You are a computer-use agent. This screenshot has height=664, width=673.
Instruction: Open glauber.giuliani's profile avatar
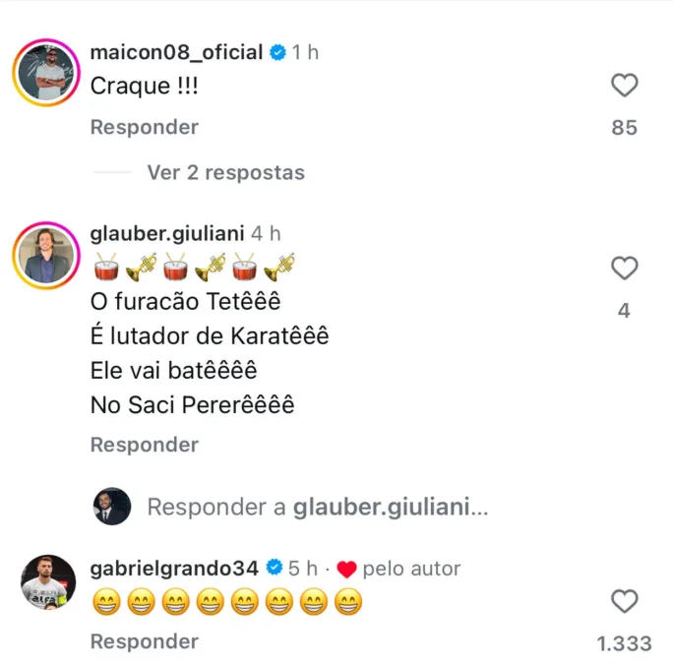[47, 256]
